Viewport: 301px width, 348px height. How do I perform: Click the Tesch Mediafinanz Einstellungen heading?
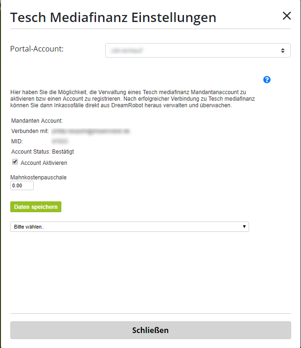click(x=113, y=17)
